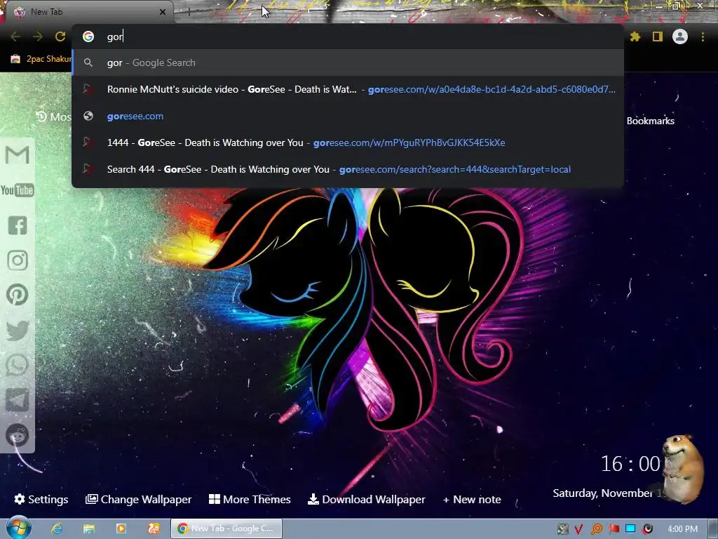
Task: Activate the Chrome New Tab taskbar button
Action: click(226, 528)
